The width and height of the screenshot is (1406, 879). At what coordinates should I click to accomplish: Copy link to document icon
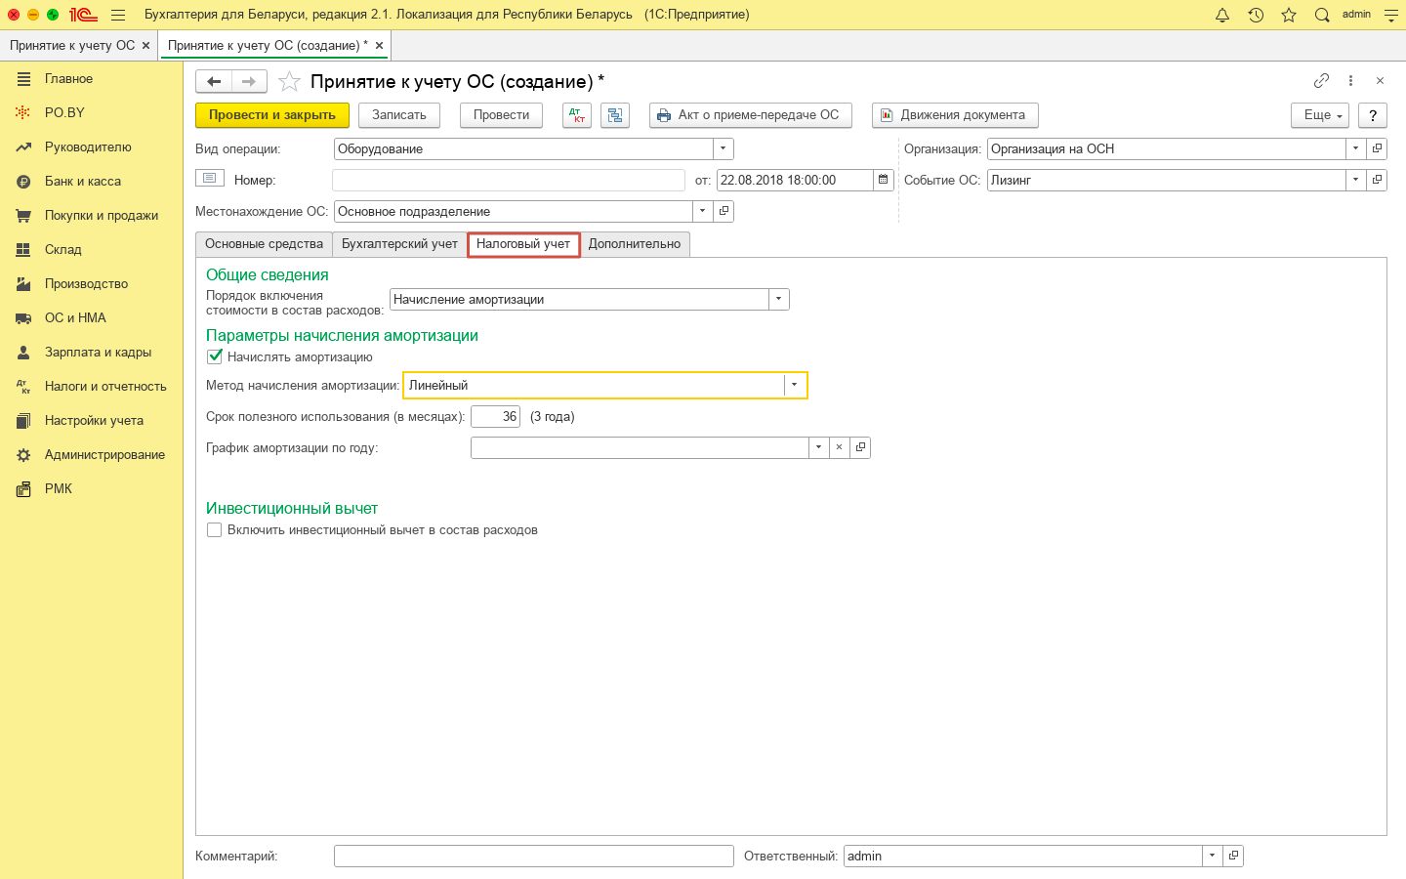point(1321,81)
